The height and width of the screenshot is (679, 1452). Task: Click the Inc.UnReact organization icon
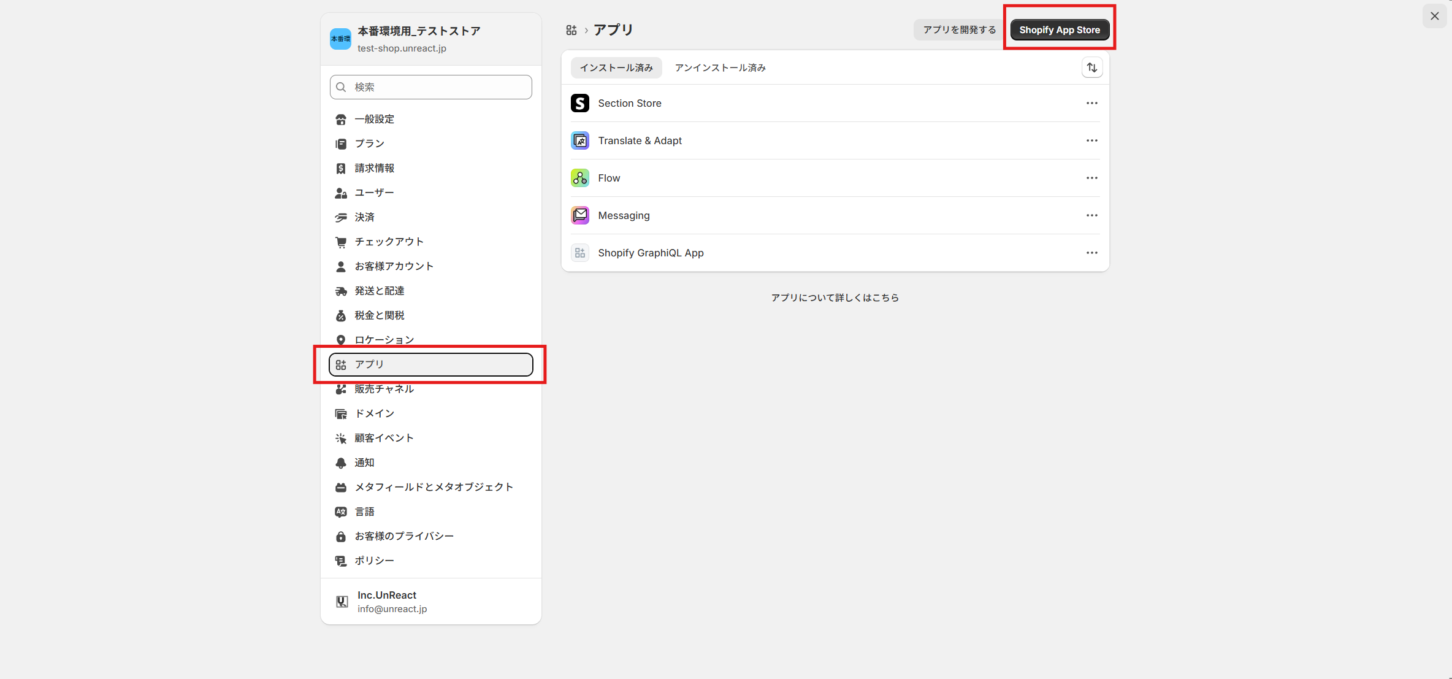(x=342, y=602)
